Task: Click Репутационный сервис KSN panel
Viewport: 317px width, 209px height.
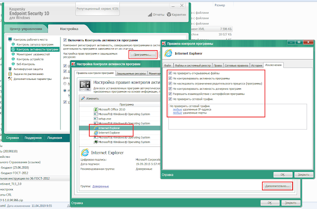Action: [98, 9]
